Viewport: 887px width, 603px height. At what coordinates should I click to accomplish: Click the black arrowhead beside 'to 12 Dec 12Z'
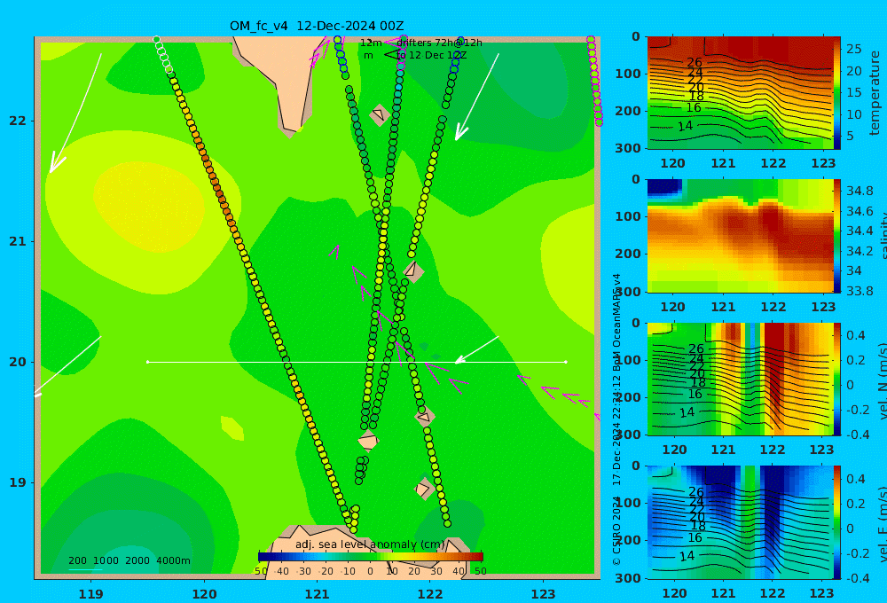[x=391, y=55]
